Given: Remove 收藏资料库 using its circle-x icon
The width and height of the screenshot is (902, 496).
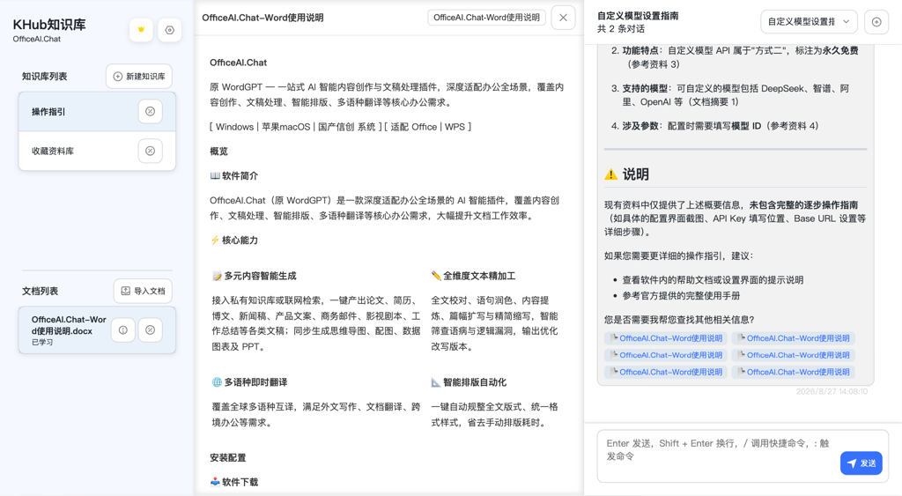Looking at the screenshot, I should click(150, 151).
